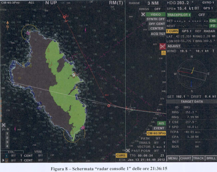Open the CHART menu
The width and height of the screenshot is (217, 172).
pyautogui.click(x=185, y=158)
